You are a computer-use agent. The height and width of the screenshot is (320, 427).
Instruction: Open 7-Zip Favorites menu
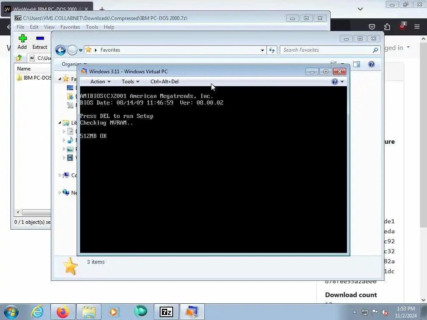coord(70,27)
